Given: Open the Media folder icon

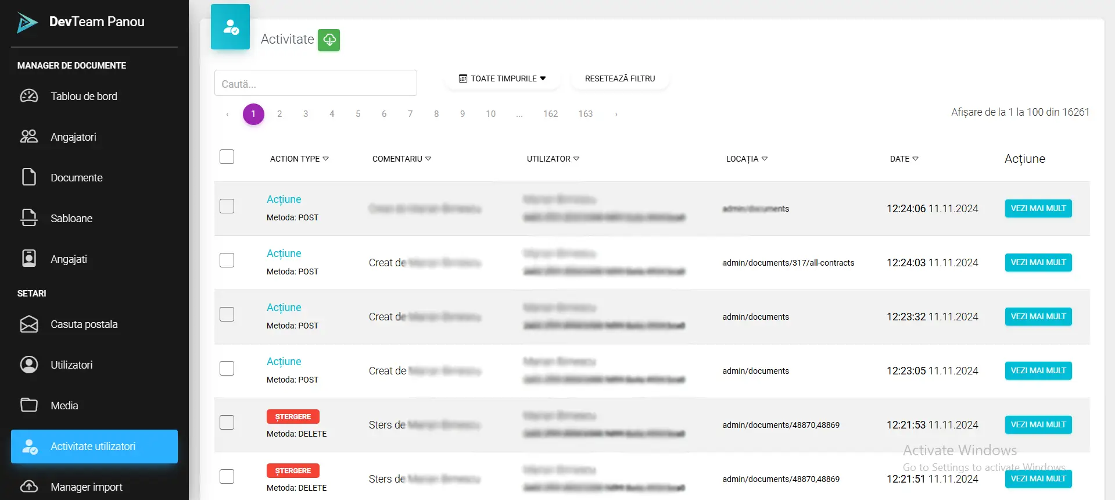Looking at the screenshot, I should [28, 405].
